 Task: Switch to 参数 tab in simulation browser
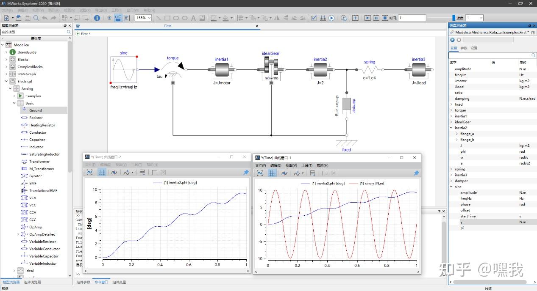(464, 48)
